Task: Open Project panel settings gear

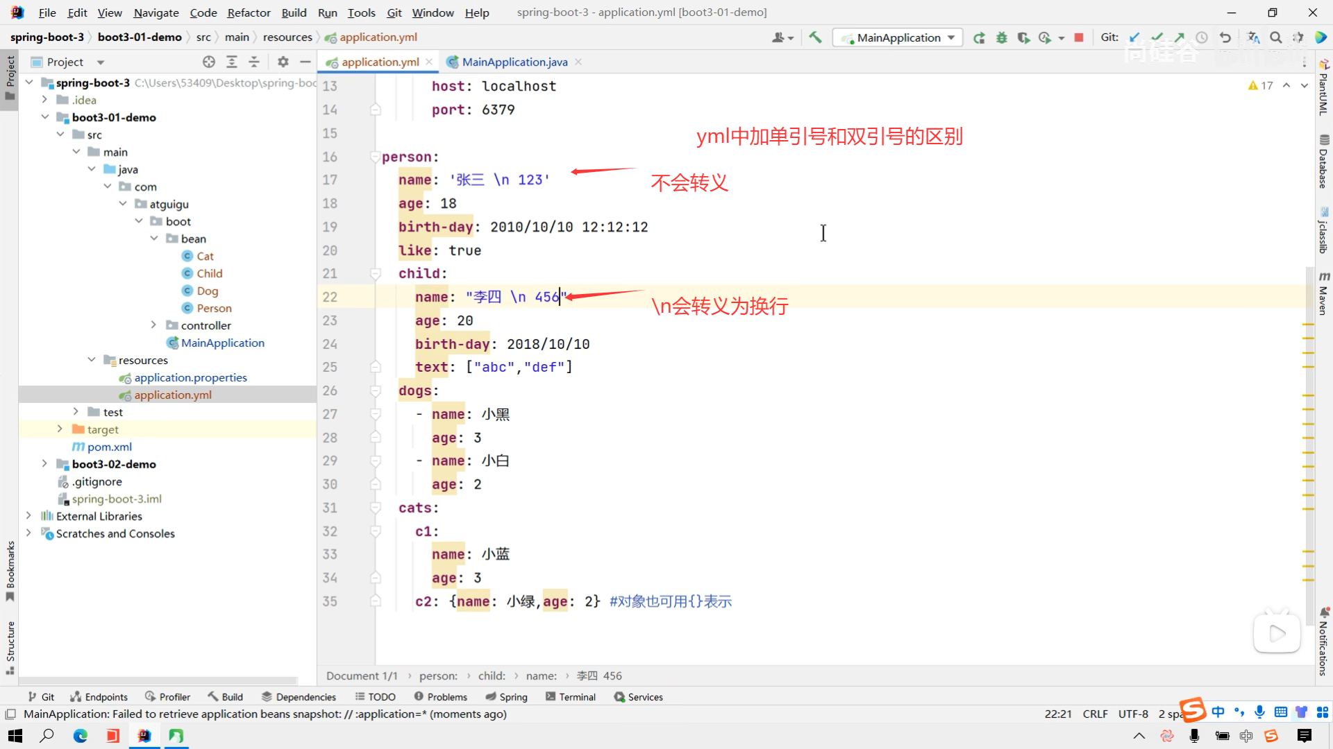Action: 283,62
